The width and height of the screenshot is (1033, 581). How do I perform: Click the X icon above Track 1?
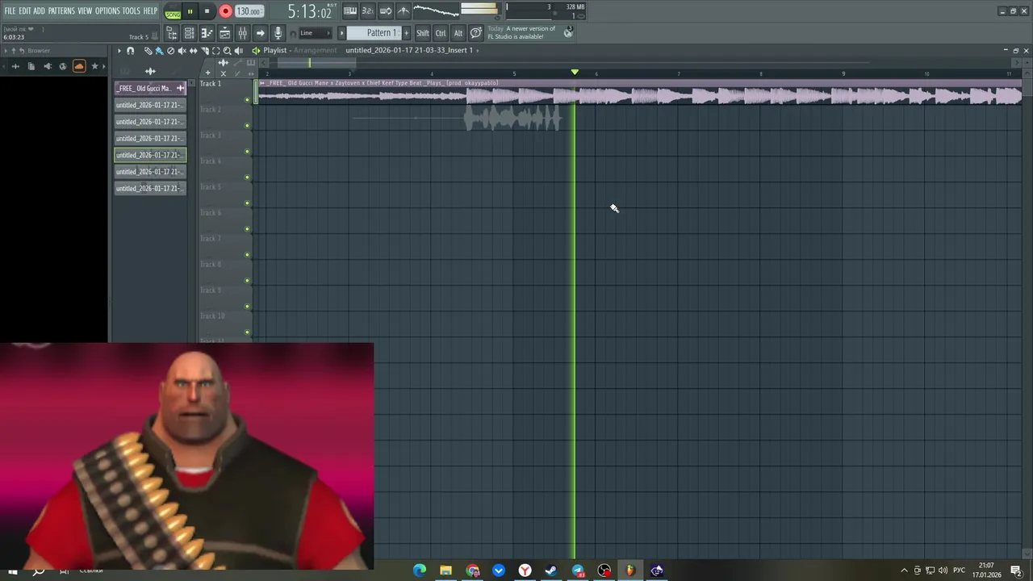[224, 73]
